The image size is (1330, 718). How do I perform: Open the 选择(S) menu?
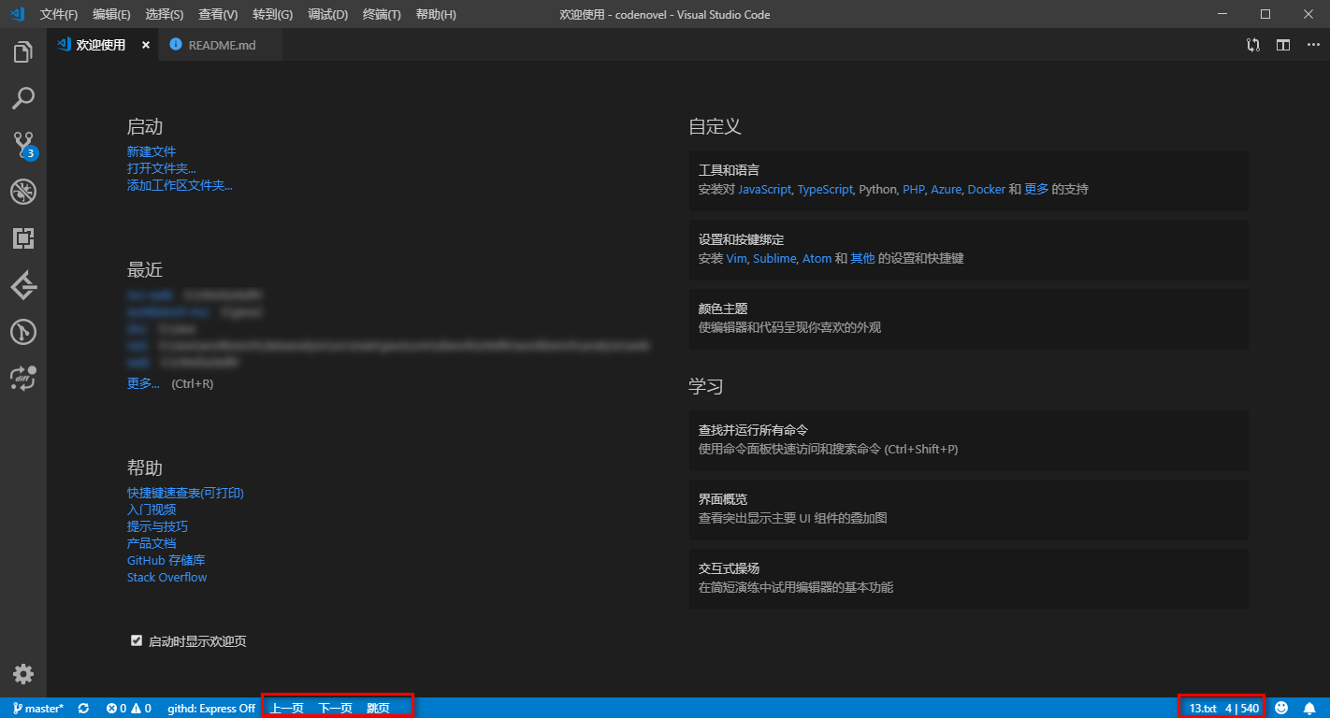[x=165, y=15]
